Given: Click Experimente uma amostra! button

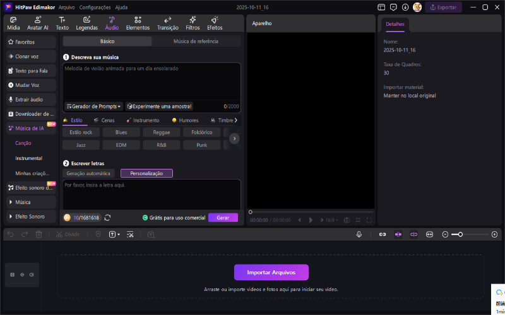Looking at the screenshot, I should [160, 106].
